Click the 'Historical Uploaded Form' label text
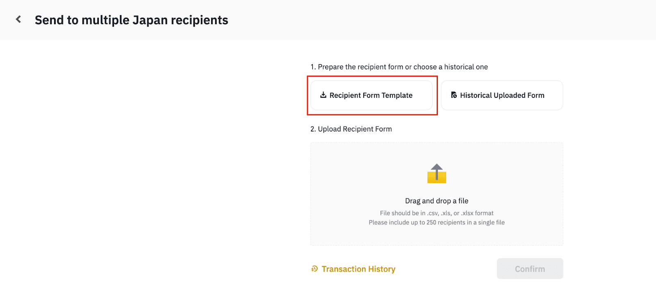The image size is (656, 308). click(x=502, y=95)
